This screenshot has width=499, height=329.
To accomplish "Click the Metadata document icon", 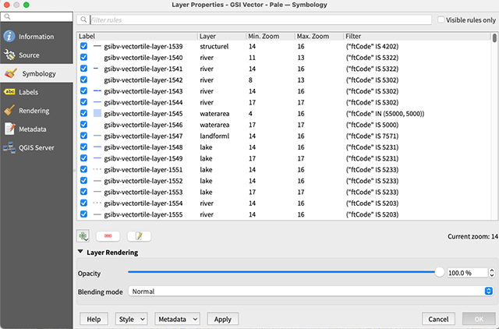I will [x=9, y=129].
